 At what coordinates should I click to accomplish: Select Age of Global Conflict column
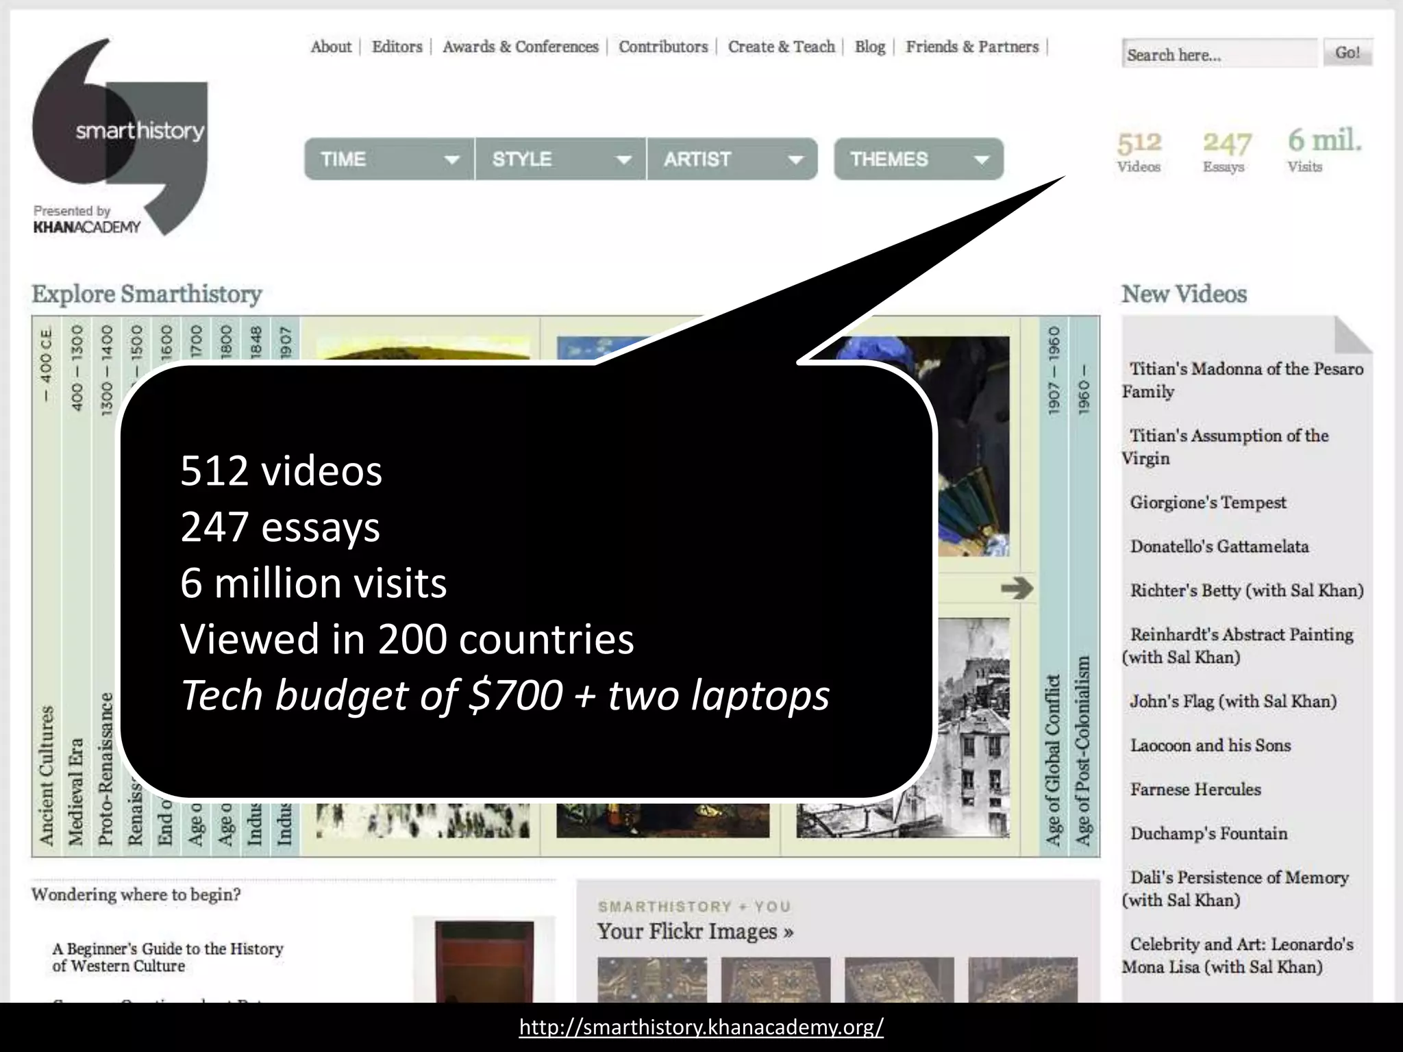point(1054,587)
